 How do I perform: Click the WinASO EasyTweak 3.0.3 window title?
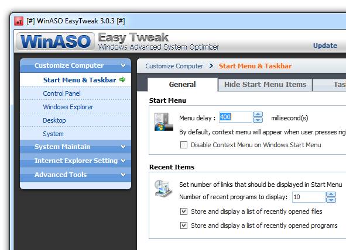[x=76, y=21]
